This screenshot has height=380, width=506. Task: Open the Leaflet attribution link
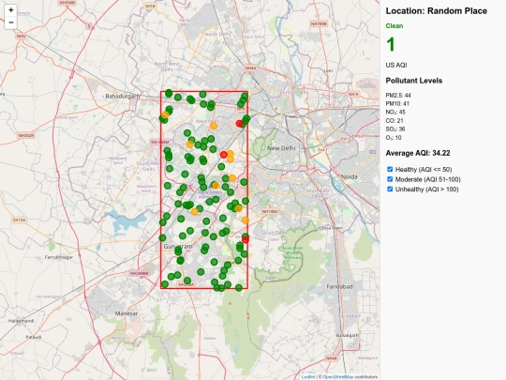click(x=308, y=377)
